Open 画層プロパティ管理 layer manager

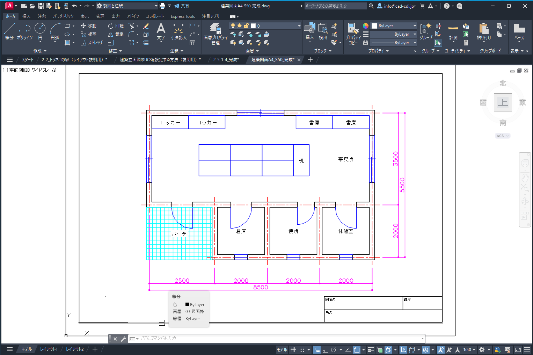click(216, 34)
